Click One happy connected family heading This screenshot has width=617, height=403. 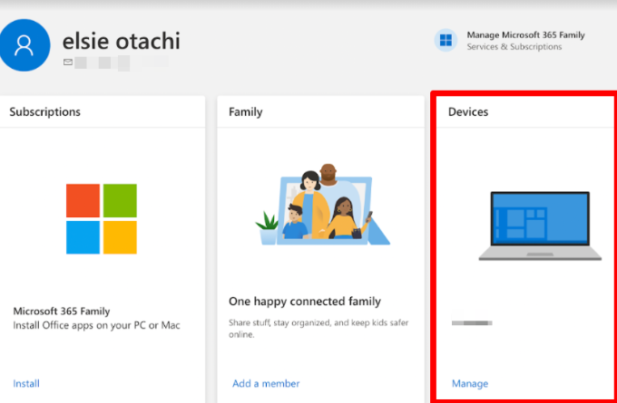(x=307, y=301)
